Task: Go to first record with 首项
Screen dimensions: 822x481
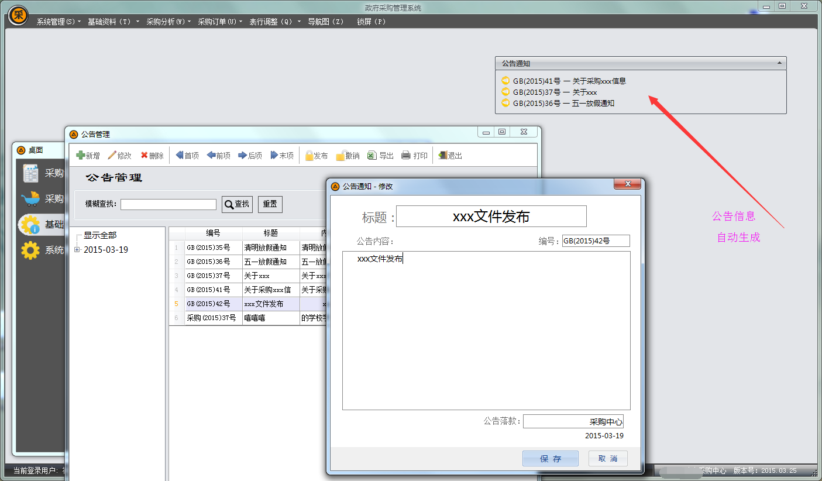Action: (180, 156)
